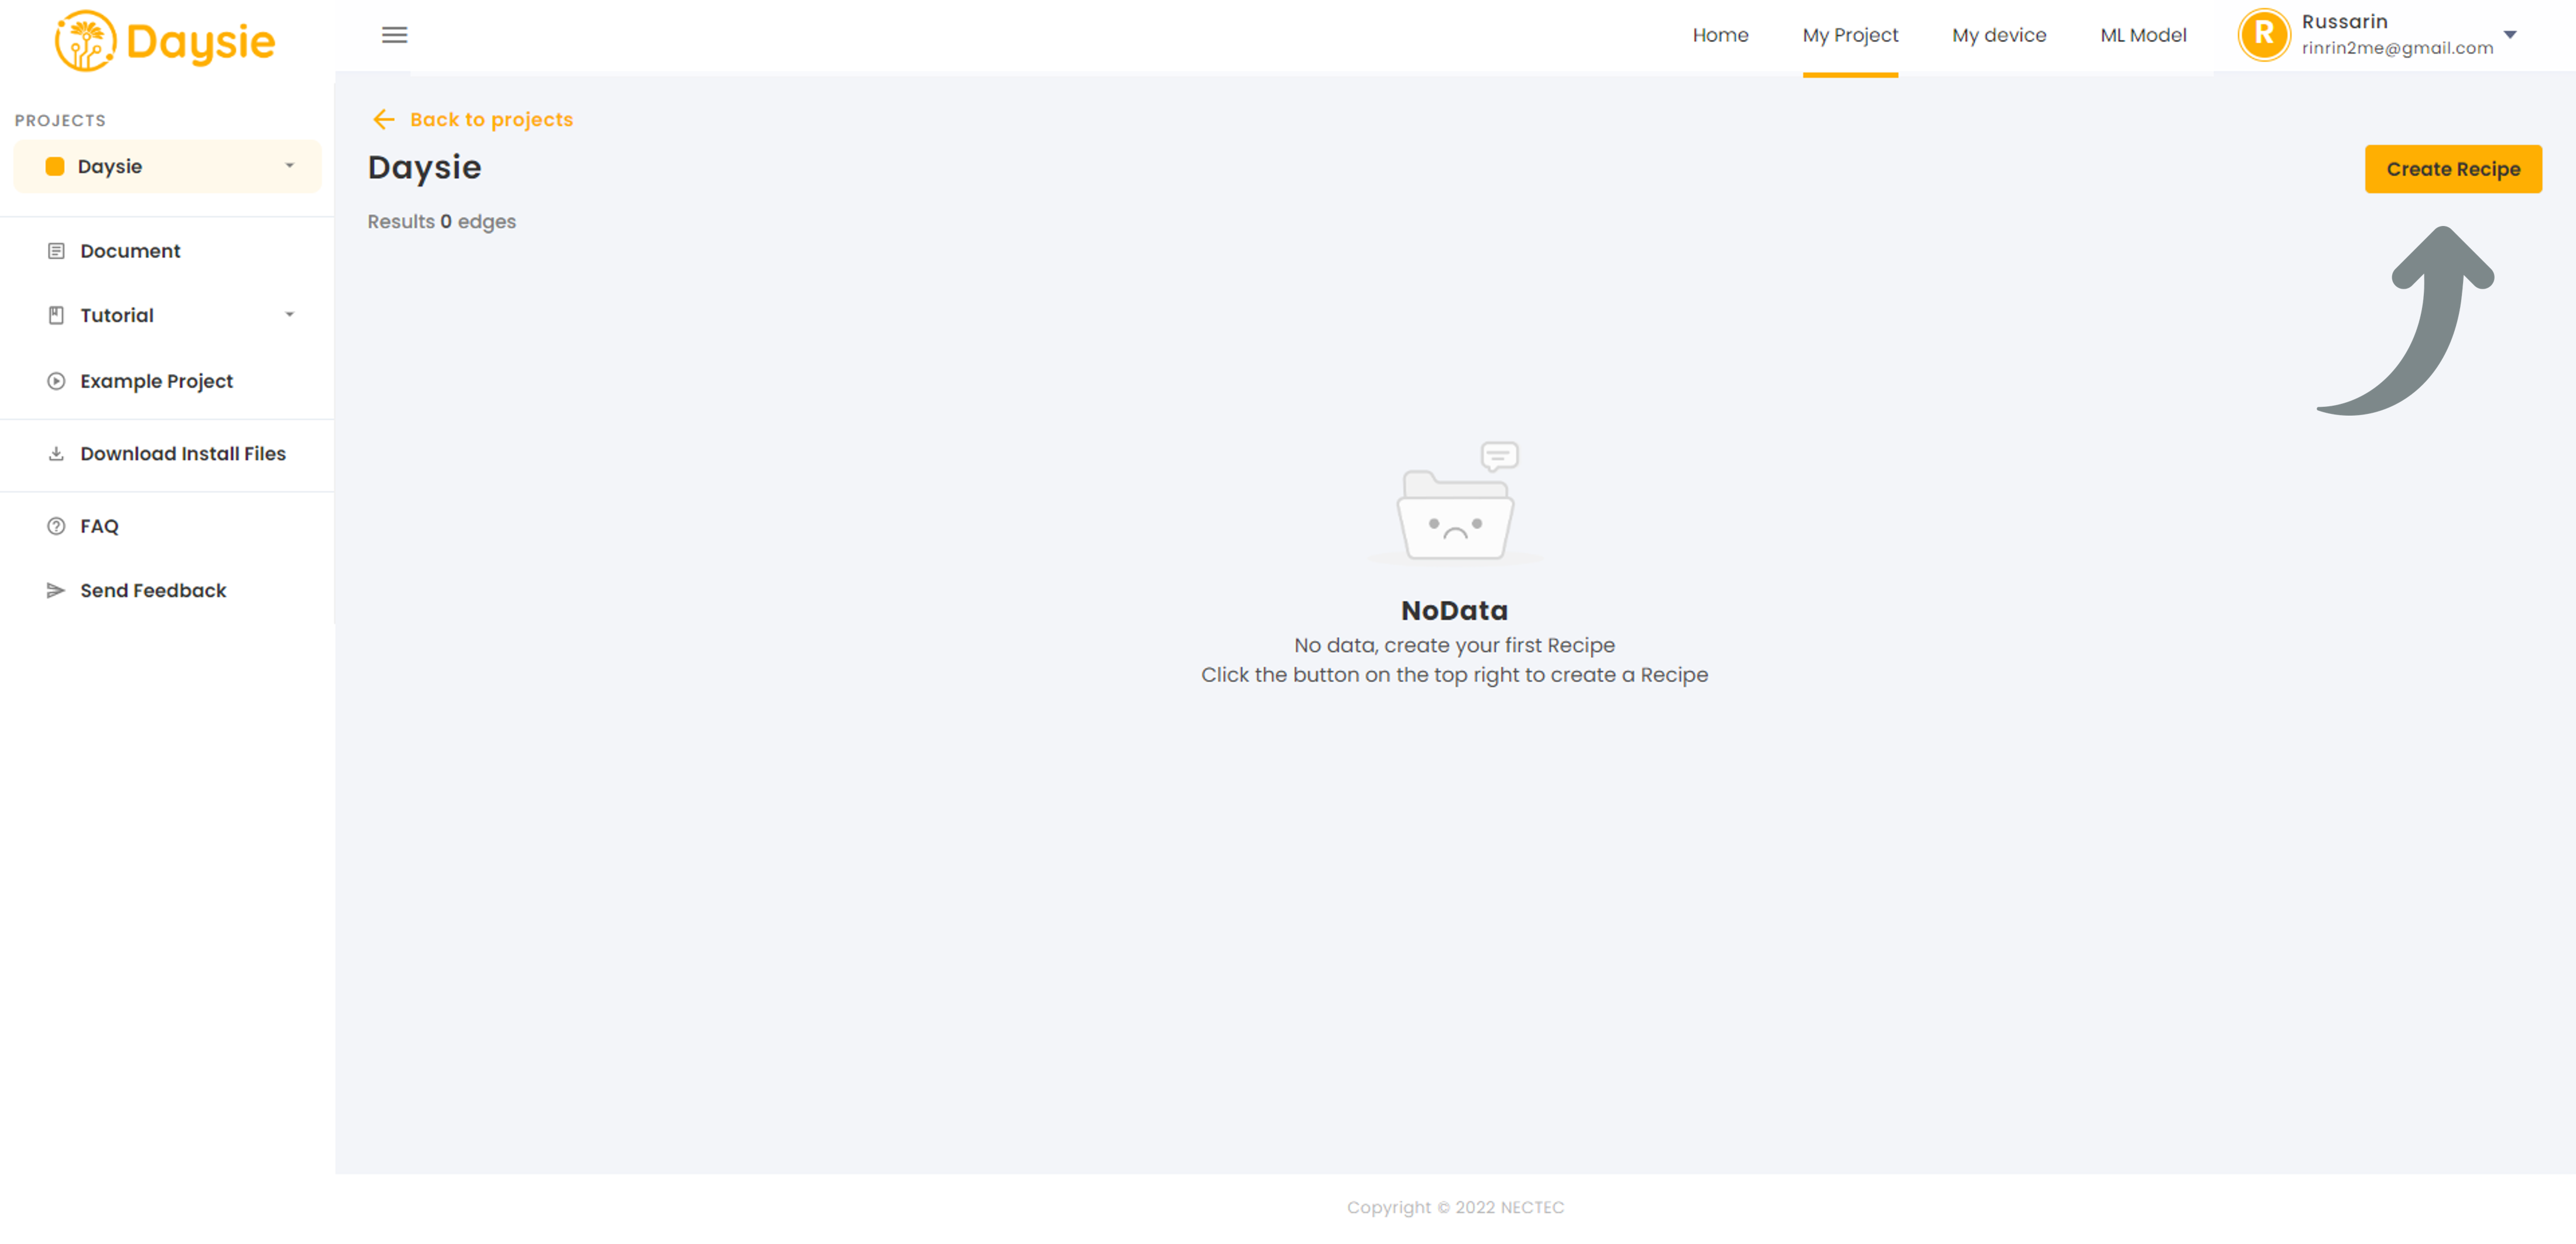Click the Daysie project title heading
The height and width of the screenshot is (1244, 2576).
[x=424, y=167]
